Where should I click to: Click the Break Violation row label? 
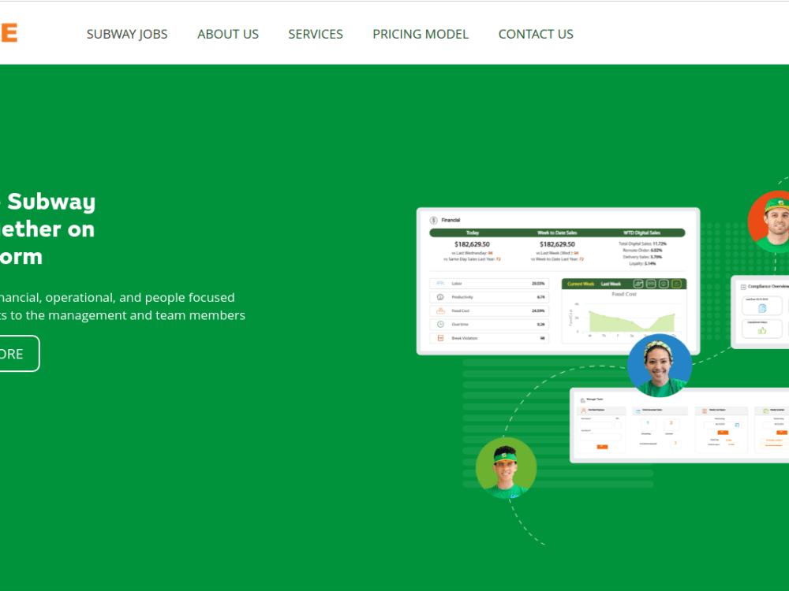pyautogui.click(x=465, y=338)
